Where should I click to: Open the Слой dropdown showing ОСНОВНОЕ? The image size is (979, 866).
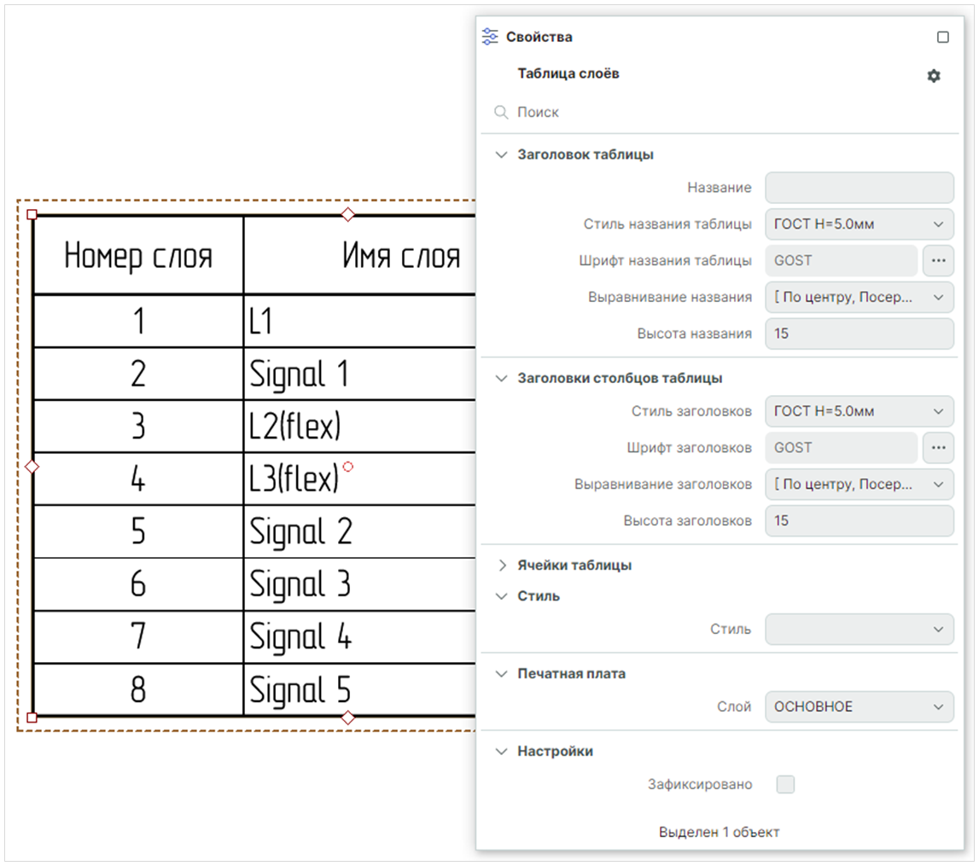click(x=859, y=706)
